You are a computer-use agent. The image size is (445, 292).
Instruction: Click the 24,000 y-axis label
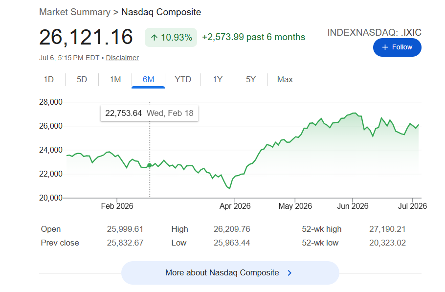(x=51, y=150)
